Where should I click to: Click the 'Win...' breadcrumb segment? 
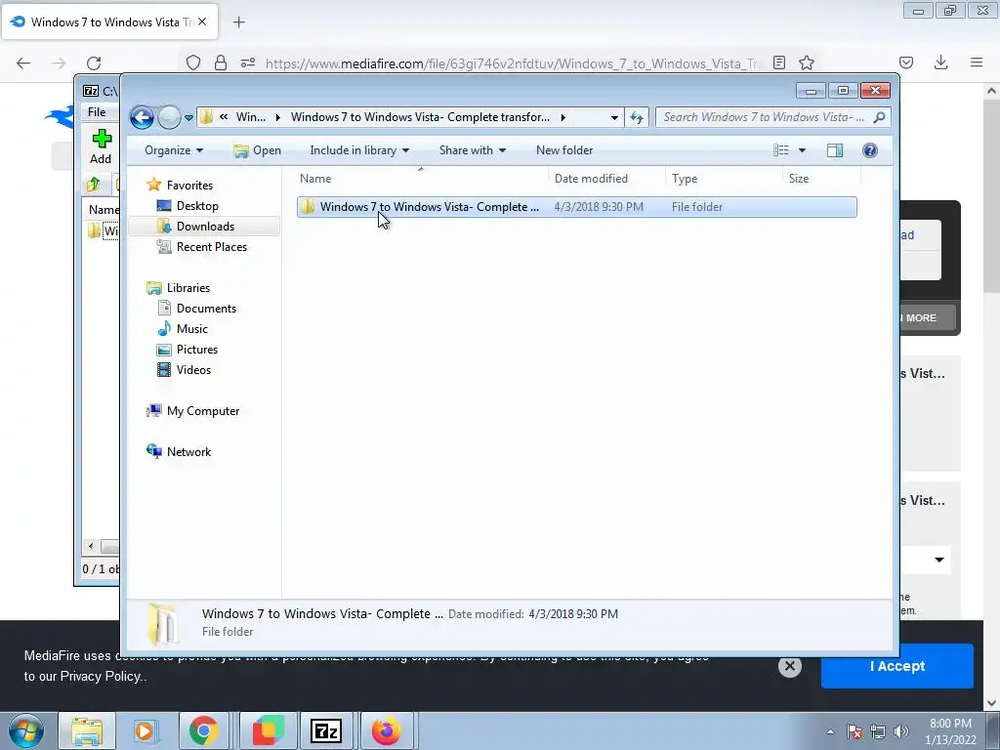click(x=251, y=117)
